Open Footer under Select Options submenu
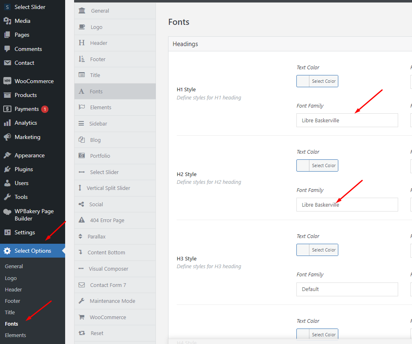 pos(13,301)
